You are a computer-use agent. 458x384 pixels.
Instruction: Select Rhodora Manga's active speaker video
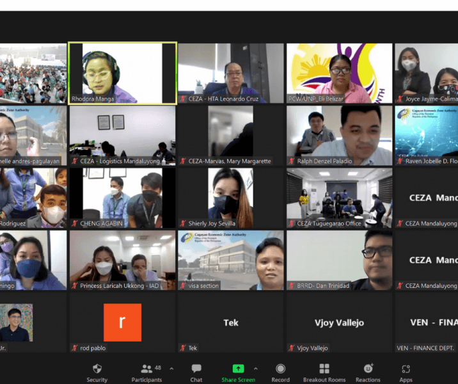122,73
